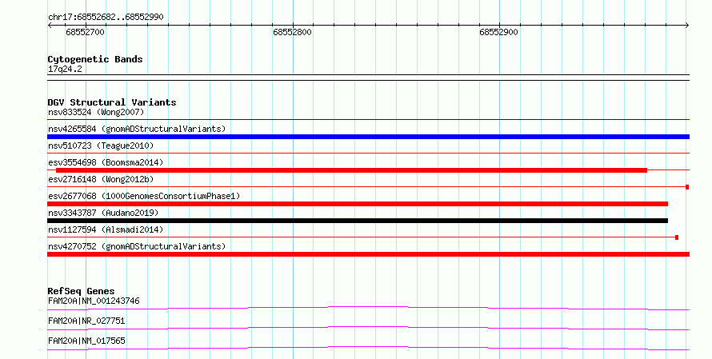
Task: Open variant esv3554698 (Boomsma2014) label
Action: click(x=106, y=162)
